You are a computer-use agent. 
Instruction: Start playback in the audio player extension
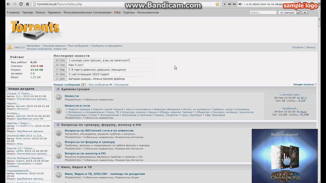click(225, 4)
